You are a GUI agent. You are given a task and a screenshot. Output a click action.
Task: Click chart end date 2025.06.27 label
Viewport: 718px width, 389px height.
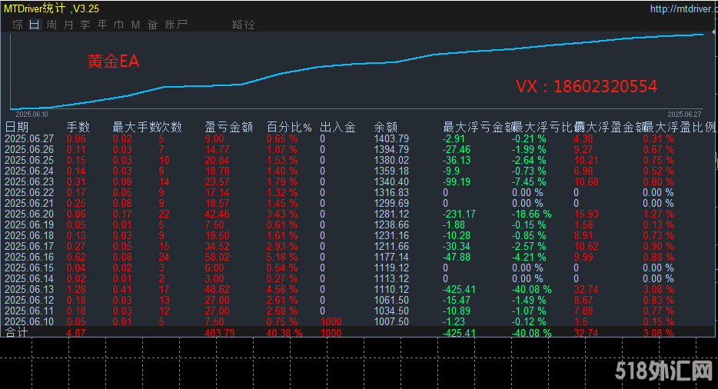(x=684, y=114)
